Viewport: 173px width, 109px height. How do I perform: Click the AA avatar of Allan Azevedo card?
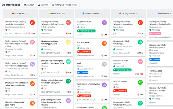coord(32,64)
